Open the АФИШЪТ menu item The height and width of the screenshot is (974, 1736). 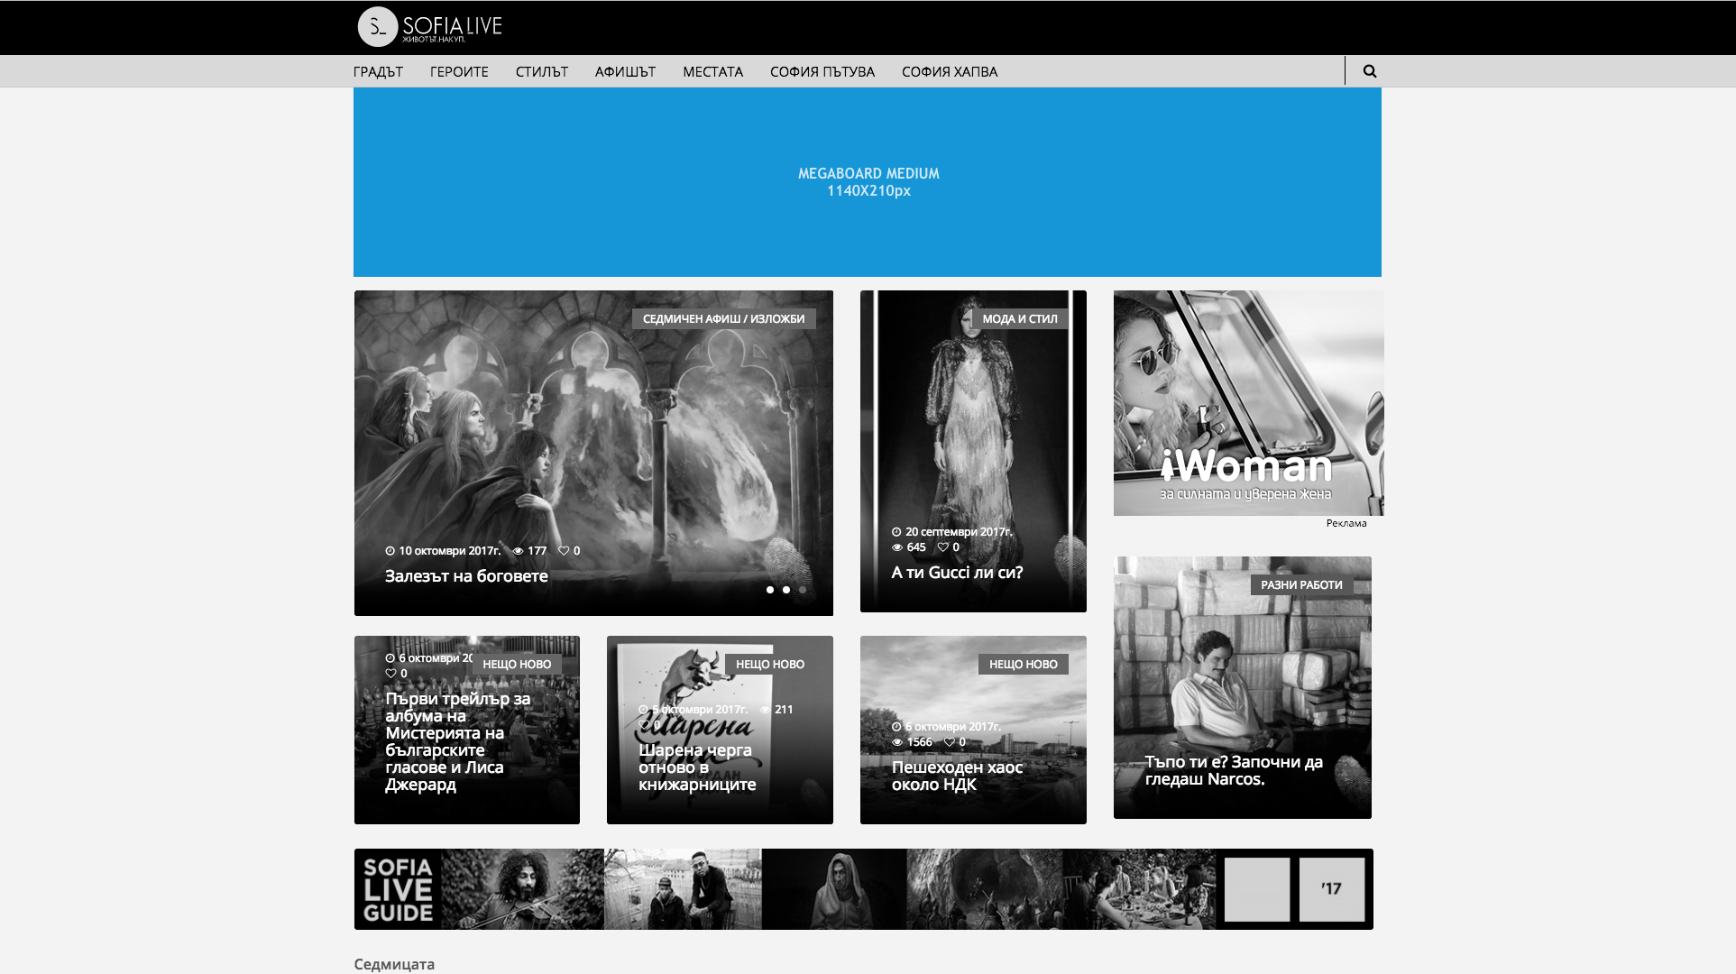click(x=625, y=72)
